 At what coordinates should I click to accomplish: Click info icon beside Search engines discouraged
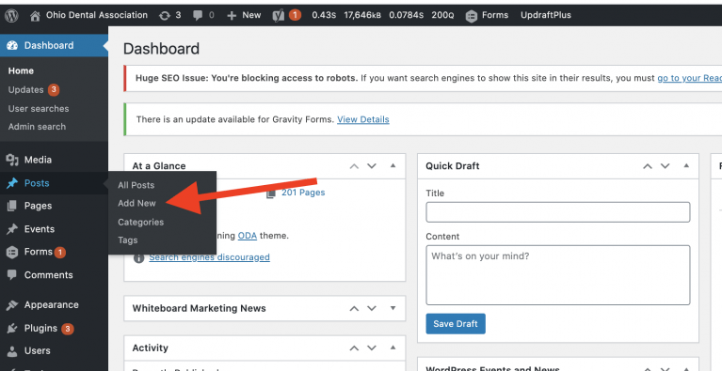[x=138, y=258]
